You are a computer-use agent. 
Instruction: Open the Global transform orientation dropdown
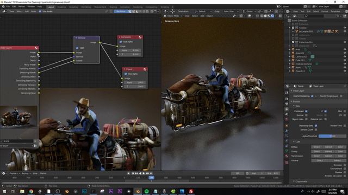click(x=249, y=11)
